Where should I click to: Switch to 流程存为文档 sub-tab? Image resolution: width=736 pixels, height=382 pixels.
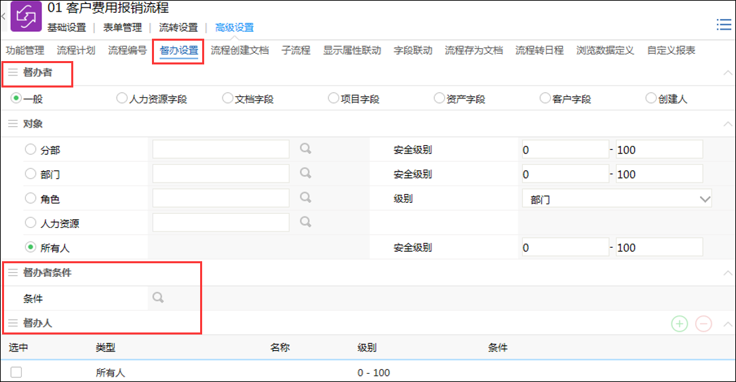click(473, 50)
